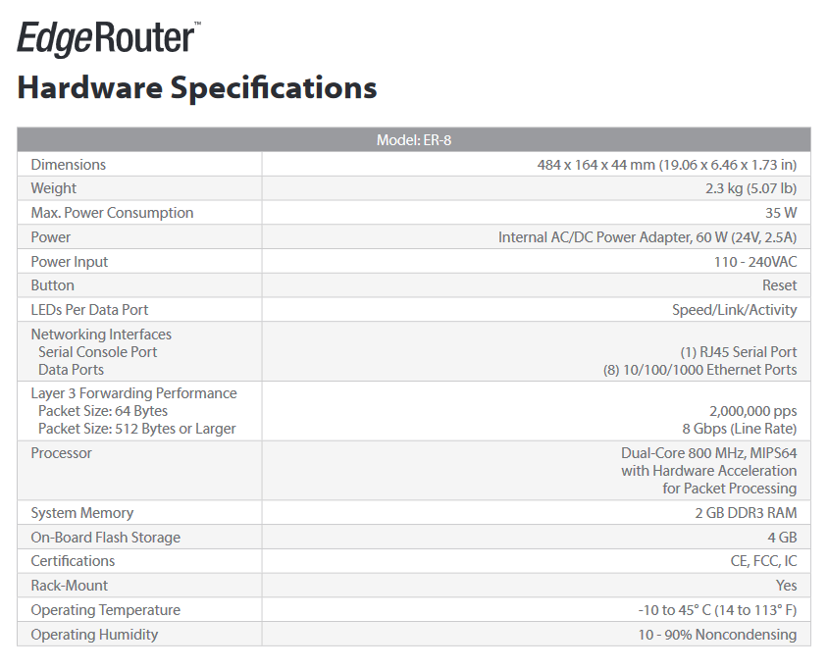
Task: Click the 2,000,000 pps value
Action: point(753,411)
